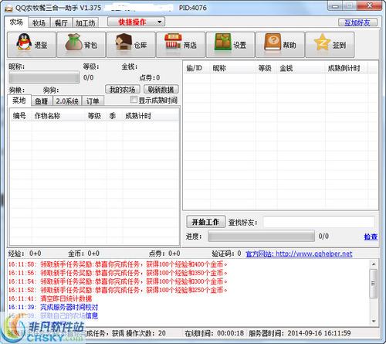
Task: Select the 订单 sub-tab
Action: (x=93, y=101)
